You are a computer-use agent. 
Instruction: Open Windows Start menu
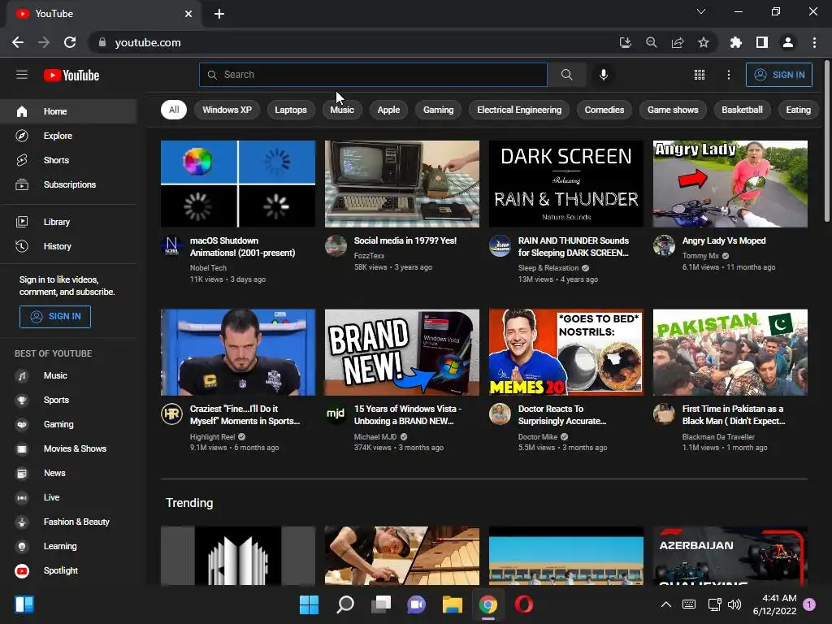click(309, 604)
